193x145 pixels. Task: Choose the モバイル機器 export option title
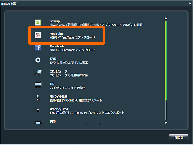tap(59, 96)
